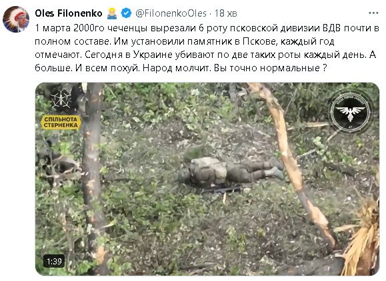This screenshot has width=386, height=281.
Task: Click the eagle emblem watermark in video
Action: (x=350, y=112)
